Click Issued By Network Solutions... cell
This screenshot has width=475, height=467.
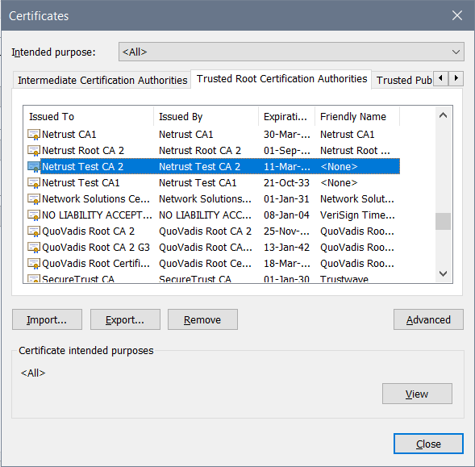point(205,198)
